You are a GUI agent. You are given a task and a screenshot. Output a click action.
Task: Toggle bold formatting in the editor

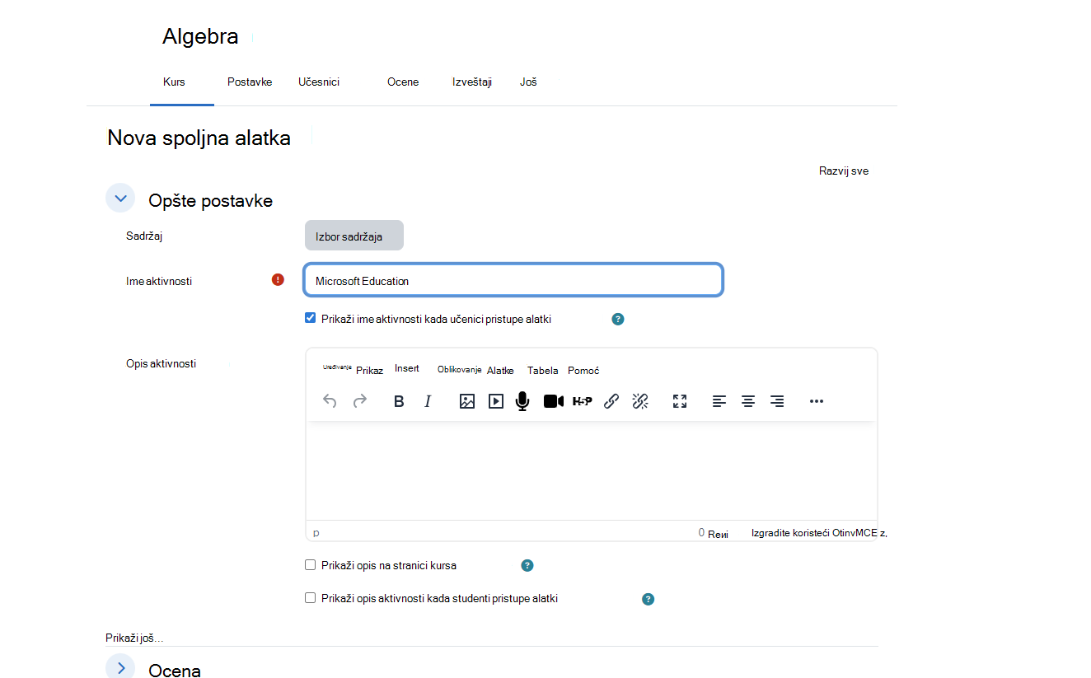(399, 401)
